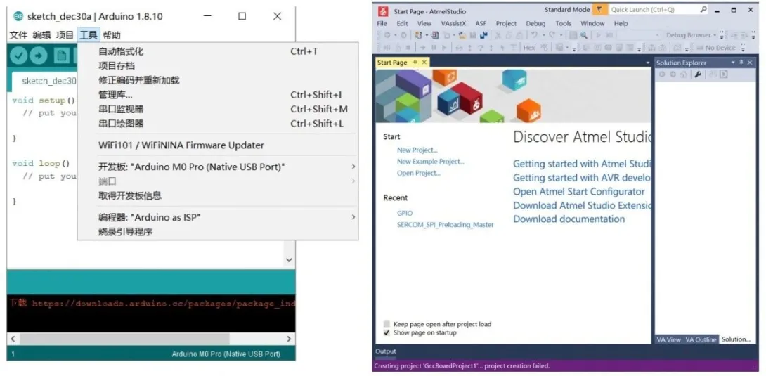Viewport: 766px width, 376px height.
Task: Select 串口监视器 from the tools menu
Action: [x=121, y=109]
